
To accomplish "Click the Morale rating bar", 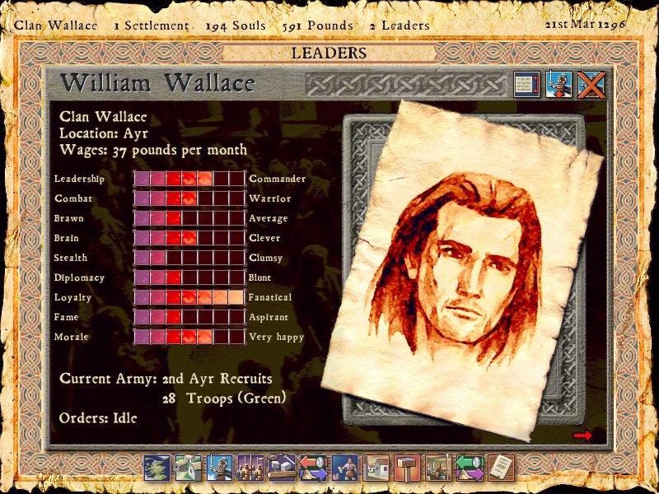I will pyautogui.click(x=189, y=337).
